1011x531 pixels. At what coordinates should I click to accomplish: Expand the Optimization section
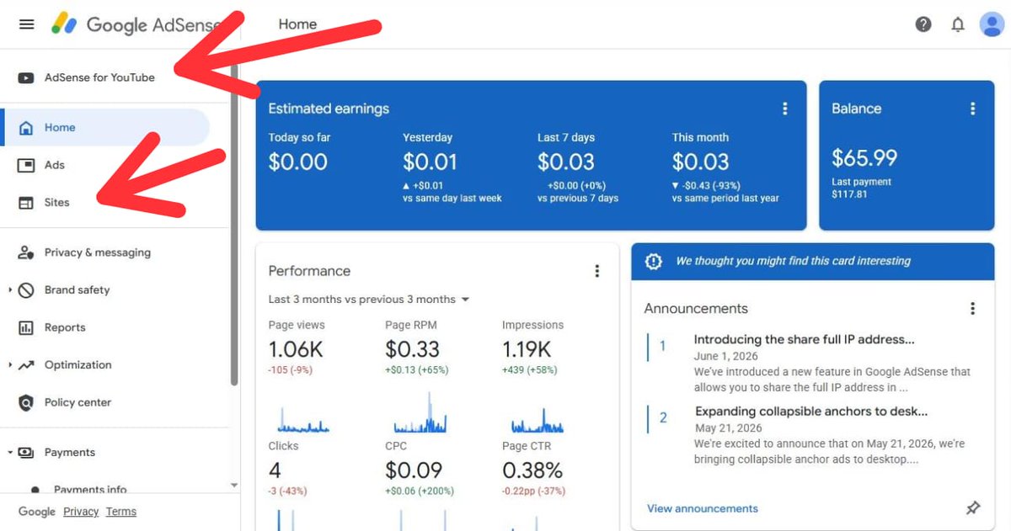click(x=10, y=365)
